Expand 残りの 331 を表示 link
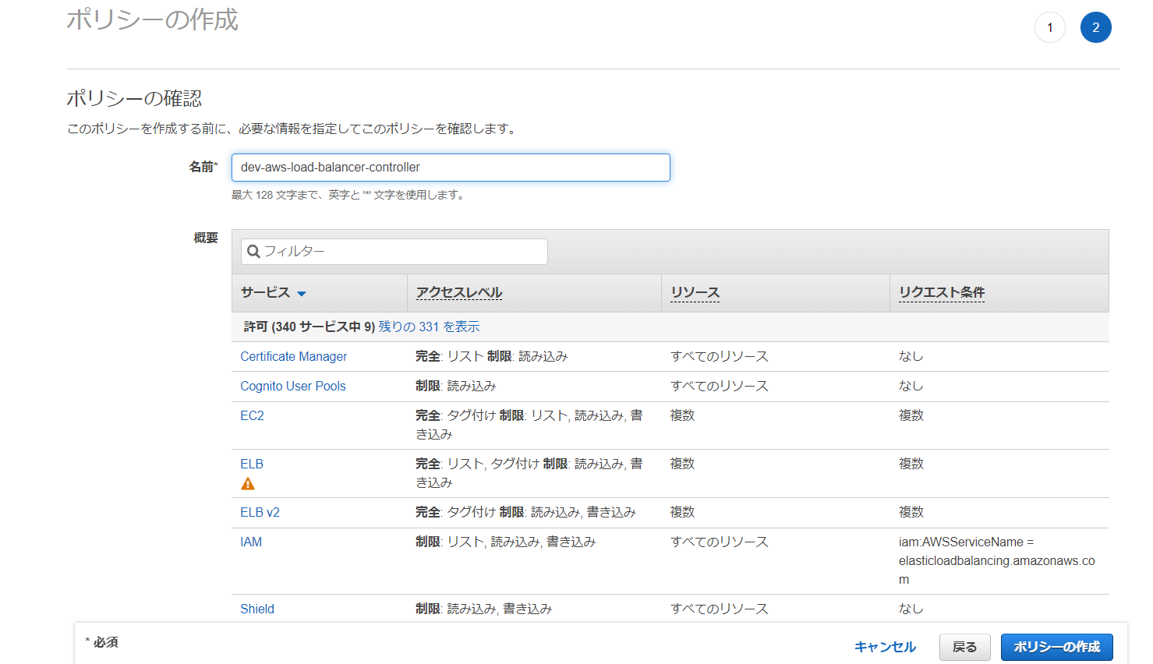Image resolution: width=1153 pixels, height=664 pixels. [429, 327]
